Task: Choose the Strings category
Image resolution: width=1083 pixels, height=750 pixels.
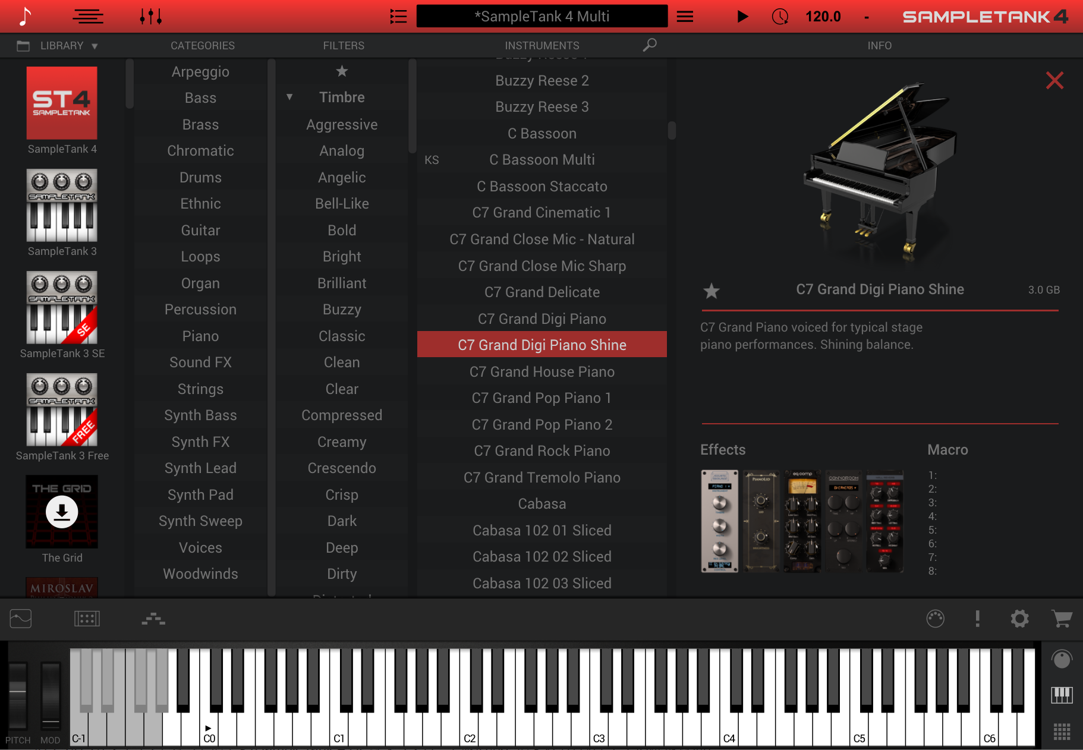Action: click(200, 389)
